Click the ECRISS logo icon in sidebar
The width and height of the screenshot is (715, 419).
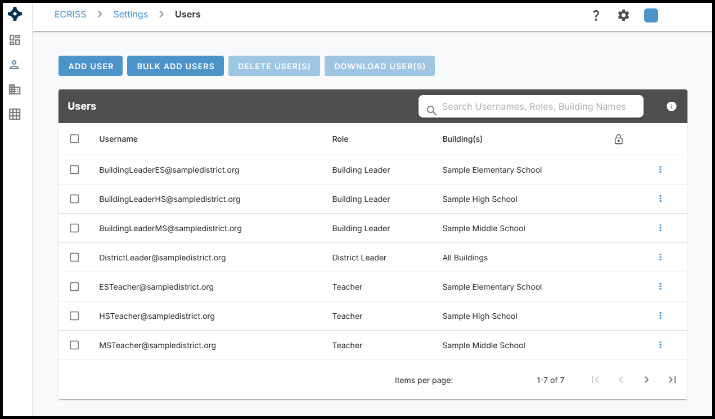point(15,15)
